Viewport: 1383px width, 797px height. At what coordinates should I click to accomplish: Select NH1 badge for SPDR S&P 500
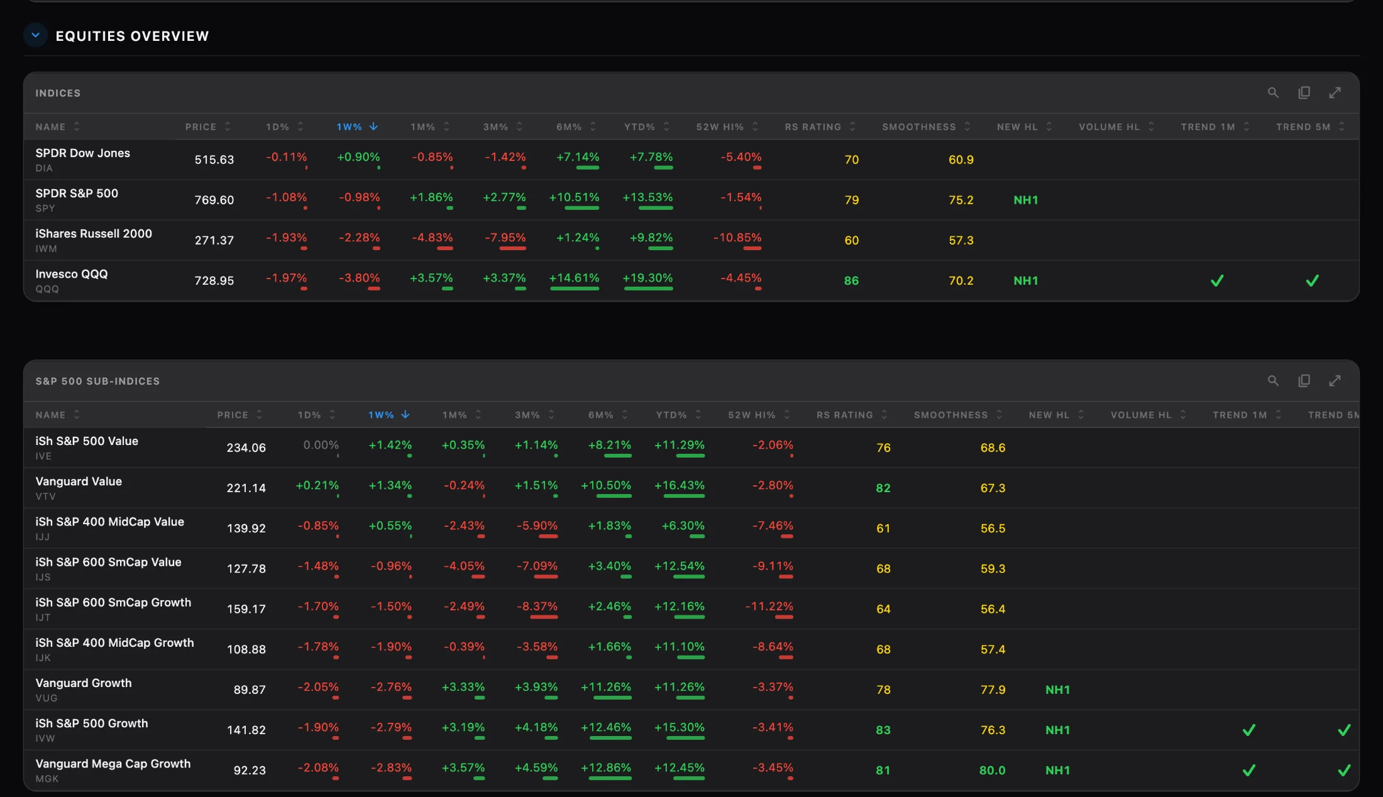(x=1026, y=200)
